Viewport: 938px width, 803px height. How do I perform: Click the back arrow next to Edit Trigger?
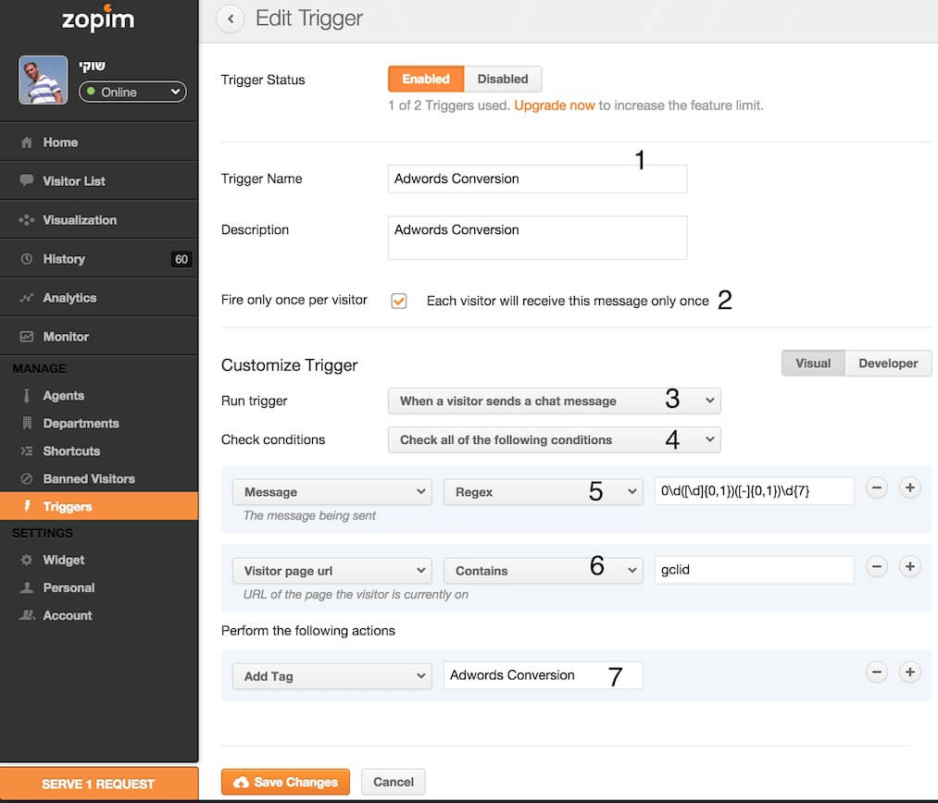pos(230,19)
